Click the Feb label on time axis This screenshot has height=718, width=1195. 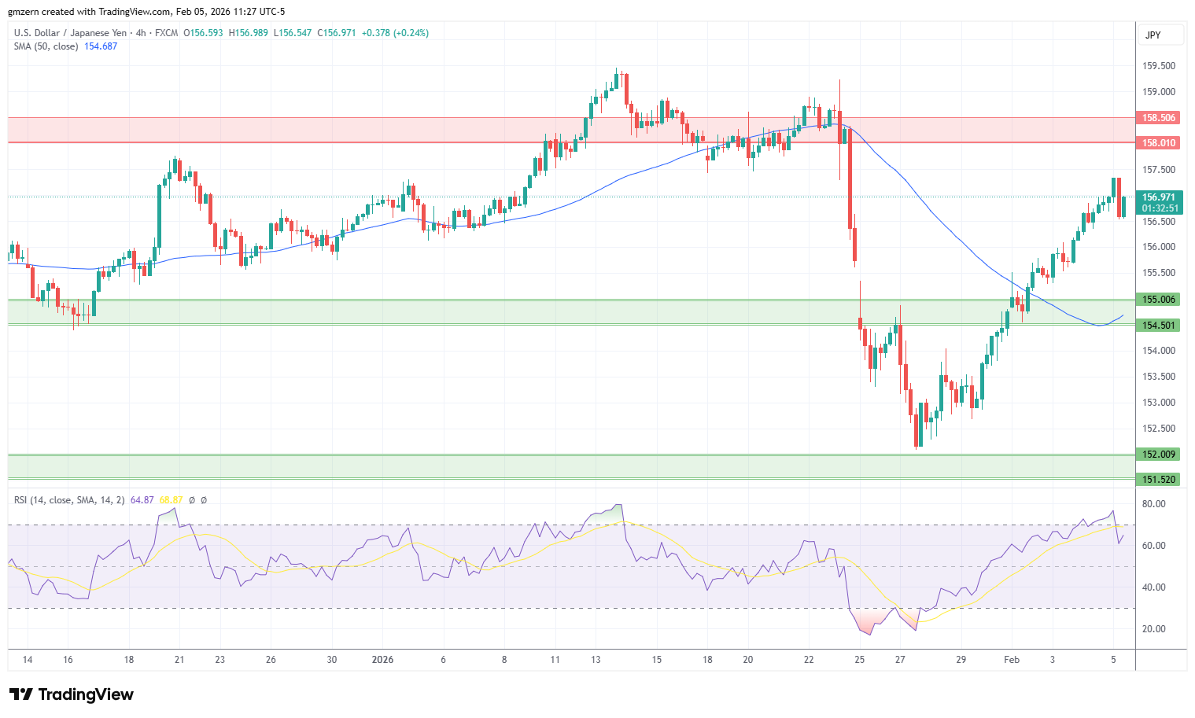[x=1012, y=660]
